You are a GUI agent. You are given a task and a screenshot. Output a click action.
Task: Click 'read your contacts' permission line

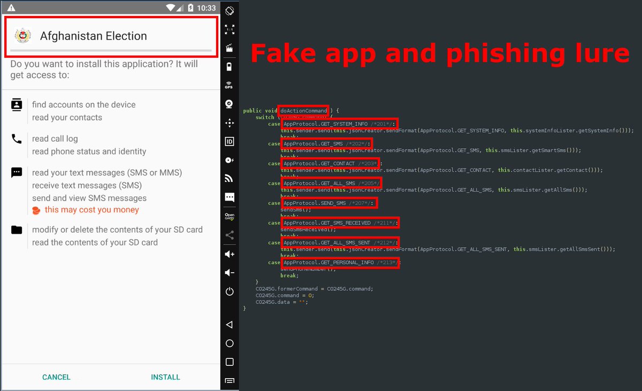67,118
